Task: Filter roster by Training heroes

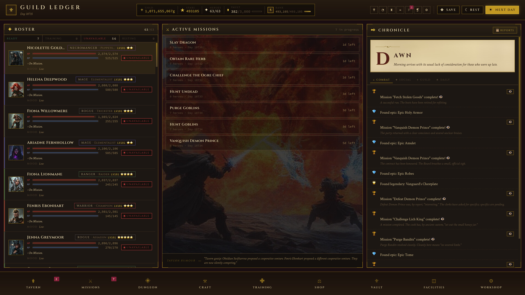Action: 62,39
